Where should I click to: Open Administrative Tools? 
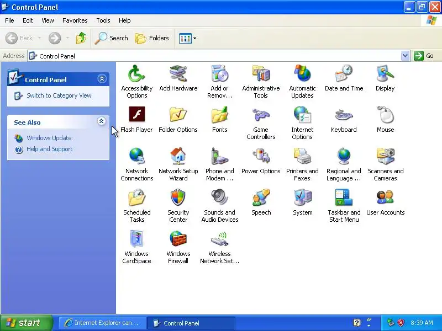(261, 81)
